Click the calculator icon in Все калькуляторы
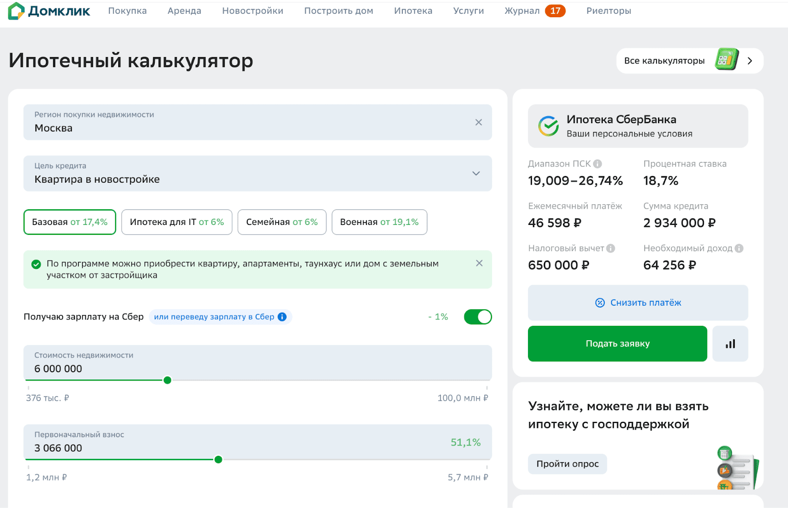Screen dimensions: 788x508 (727, 60)
